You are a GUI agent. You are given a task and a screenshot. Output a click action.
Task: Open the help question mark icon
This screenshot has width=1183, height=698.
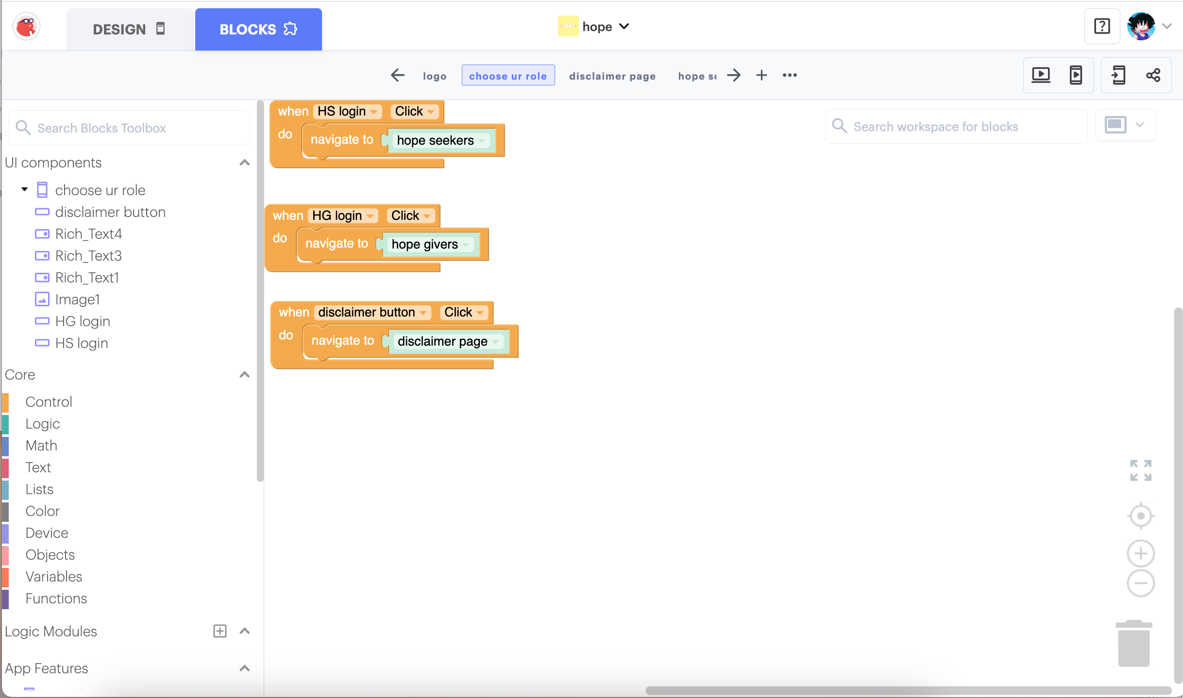coord(1102,27)
